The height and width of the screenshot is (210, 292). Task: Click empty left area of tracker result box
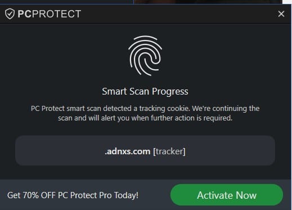point(56,151)
